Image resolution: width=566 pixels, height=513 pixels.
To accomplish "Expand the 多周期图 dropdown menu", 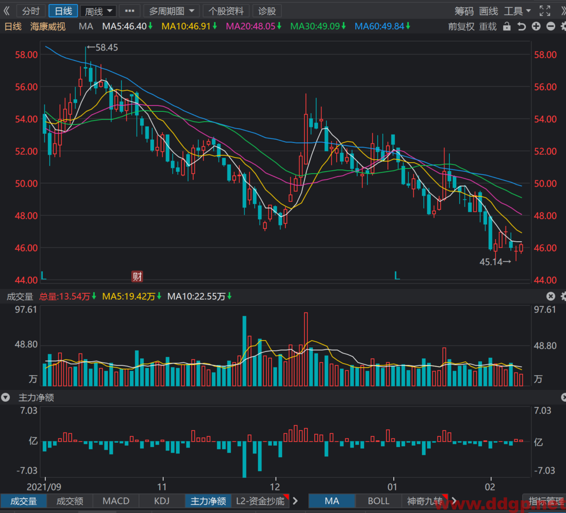I will 172,11.
